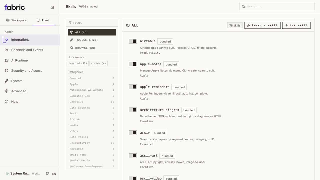Image resolution: width=320 pixels, height=180 pixels.
Task: Open the arxiv skill name
Action: (145, 133)
